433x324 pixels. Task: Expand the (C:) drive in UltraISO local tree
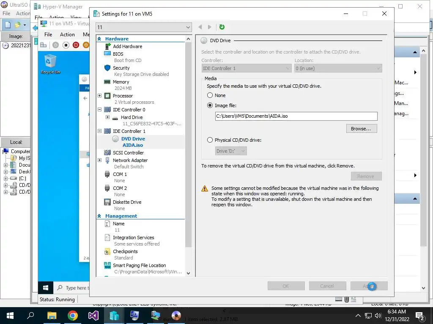pos(5,178)
